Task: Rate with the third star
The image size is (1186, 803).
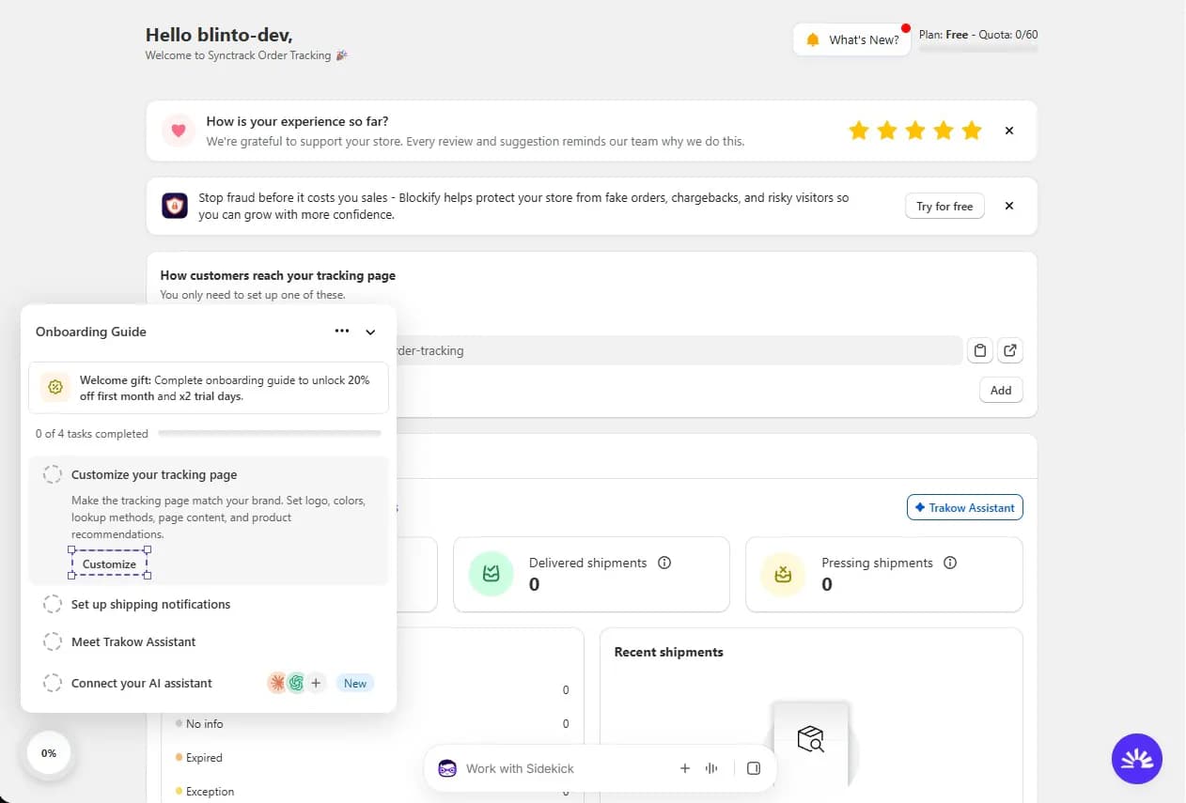Action: click(x=915, y=131)
